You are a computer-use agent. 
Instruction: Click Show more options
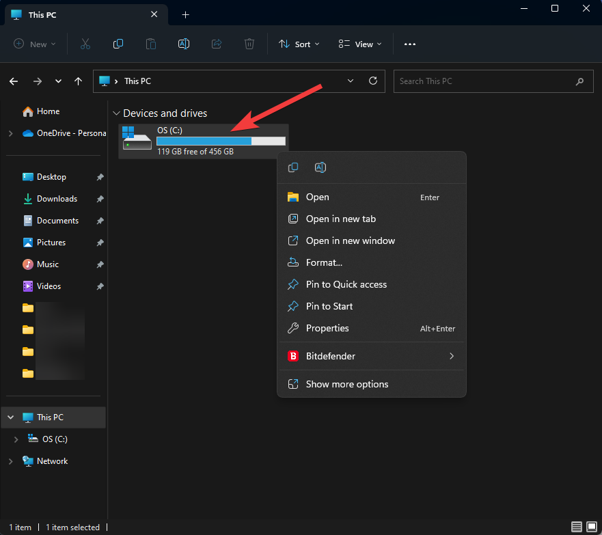point(346,384)
